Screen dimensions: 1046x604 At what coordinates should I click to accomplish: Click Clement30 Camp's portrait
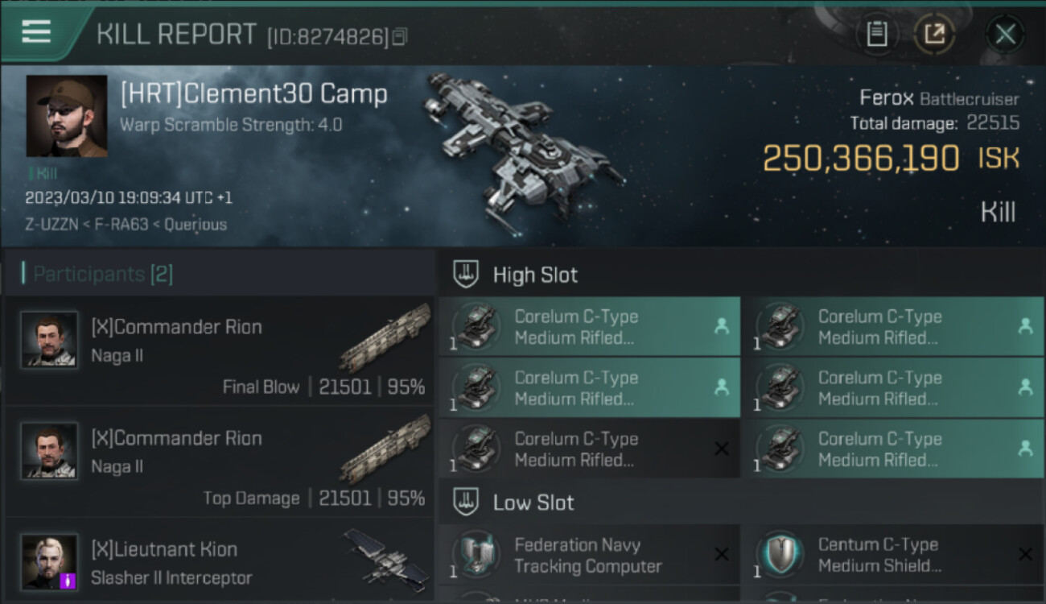(67, 116)
